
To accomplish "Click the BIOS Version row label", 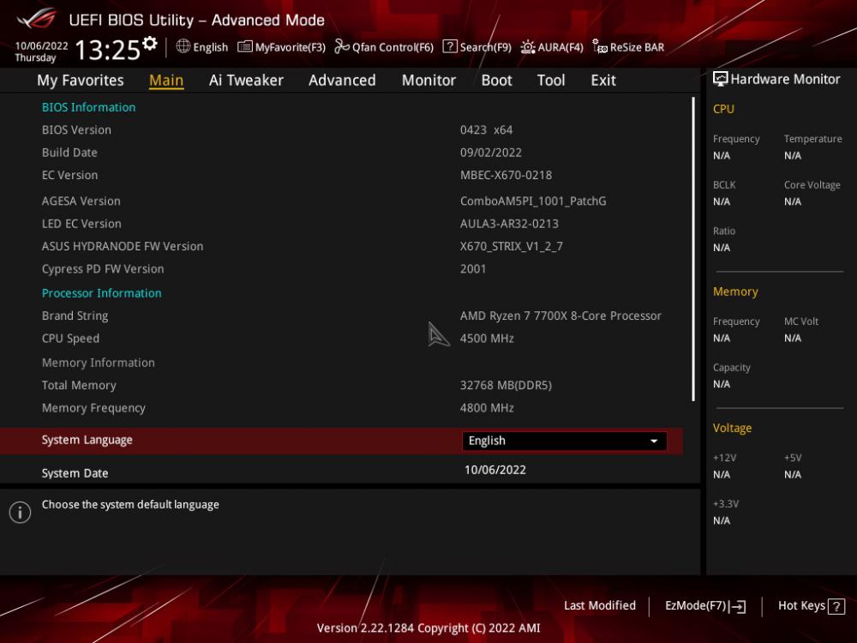I will (76, 130).
